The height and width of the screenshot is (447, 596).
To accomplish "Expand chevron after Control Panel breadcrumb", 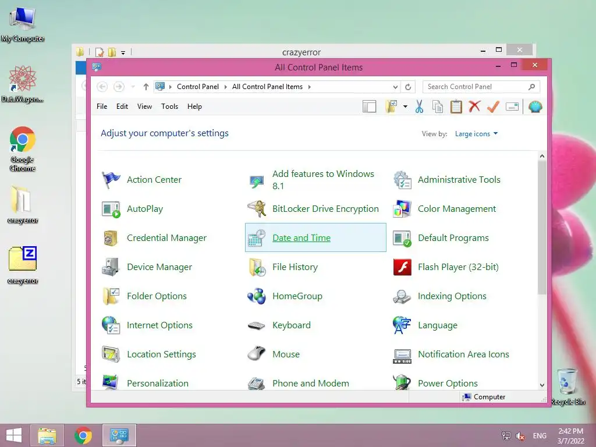I will [x=225, y=87].
